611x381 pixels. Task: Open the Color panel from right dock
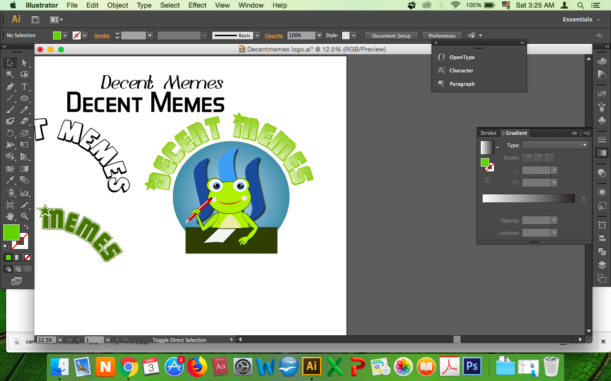pos(602,61)
